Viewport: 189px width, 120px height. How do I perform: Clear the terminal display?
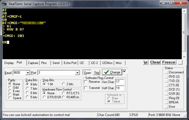[155, 62]
